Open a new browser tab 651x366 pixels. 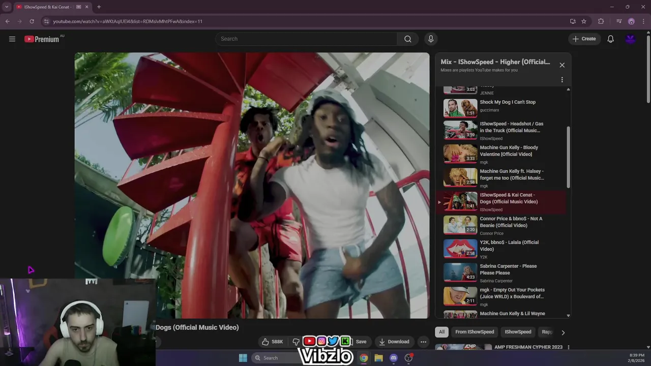(99, 7)
